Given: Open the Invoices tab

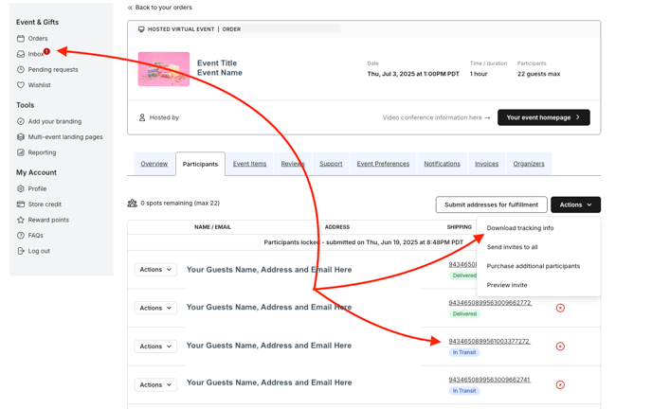Looking at the screenshot, I should [x=486, y=164].
